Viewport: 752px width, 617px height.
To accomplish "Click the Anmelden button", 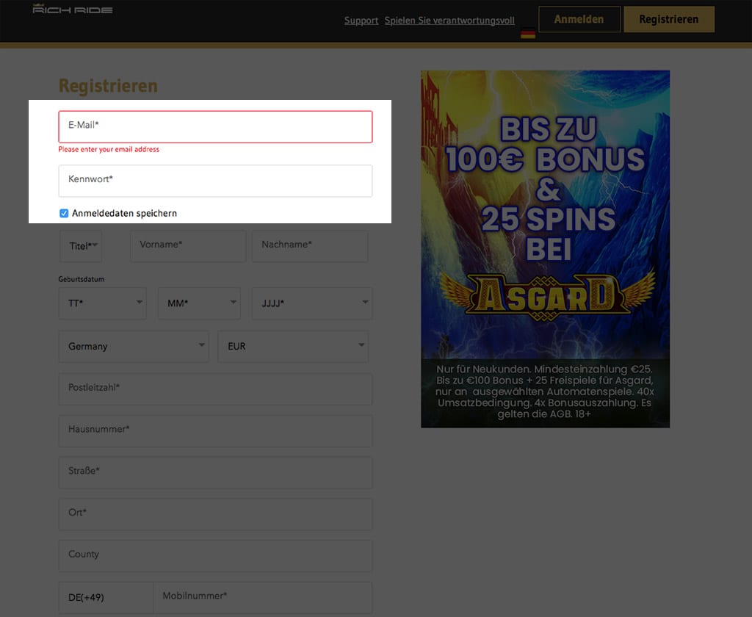I will click(x=579, y=19).
